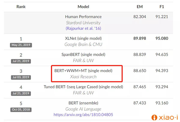180x122 pixels.
Task: Click the BERT+WWM+MT (single model) entry
Action: click(x=83, y=71)
